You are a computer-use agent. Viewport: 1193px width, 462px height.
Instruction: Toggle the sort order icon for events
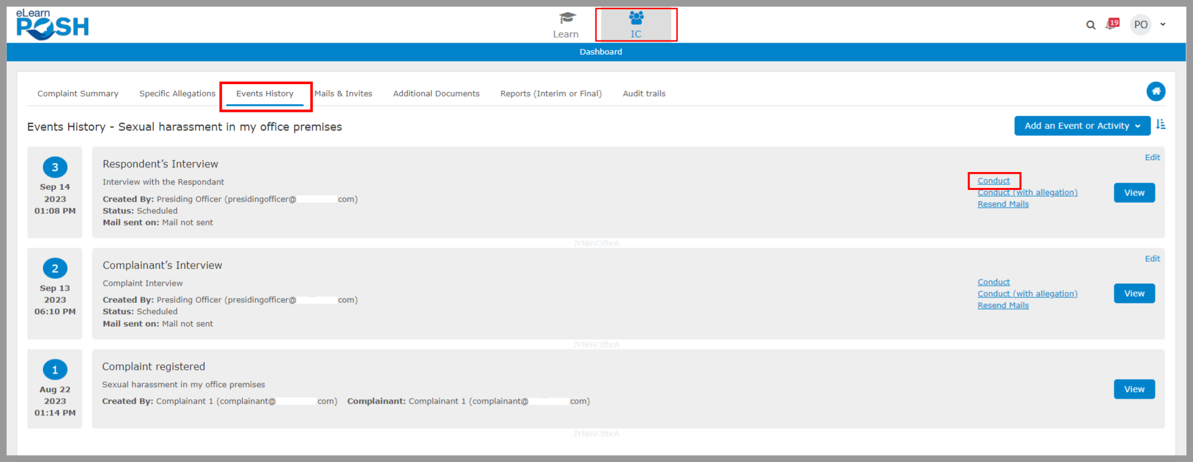(1160, 125)
